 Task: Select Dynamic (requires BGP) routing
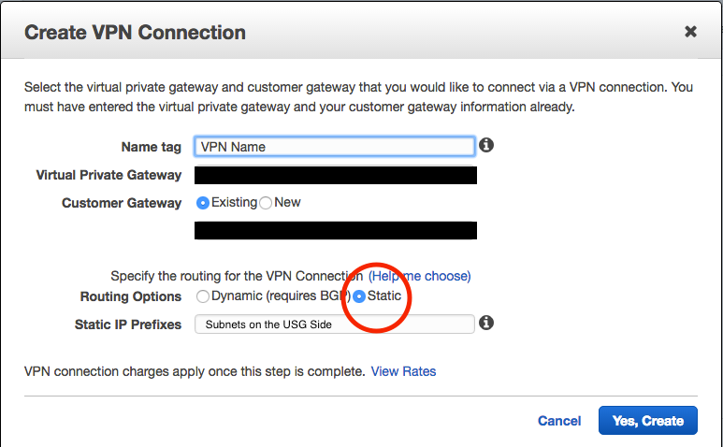click(203, 296)
